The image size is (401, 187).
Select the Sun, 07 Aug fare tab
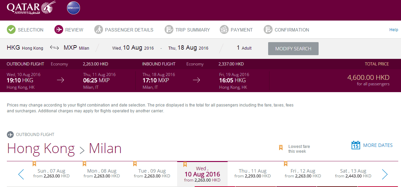pos(51,173)
